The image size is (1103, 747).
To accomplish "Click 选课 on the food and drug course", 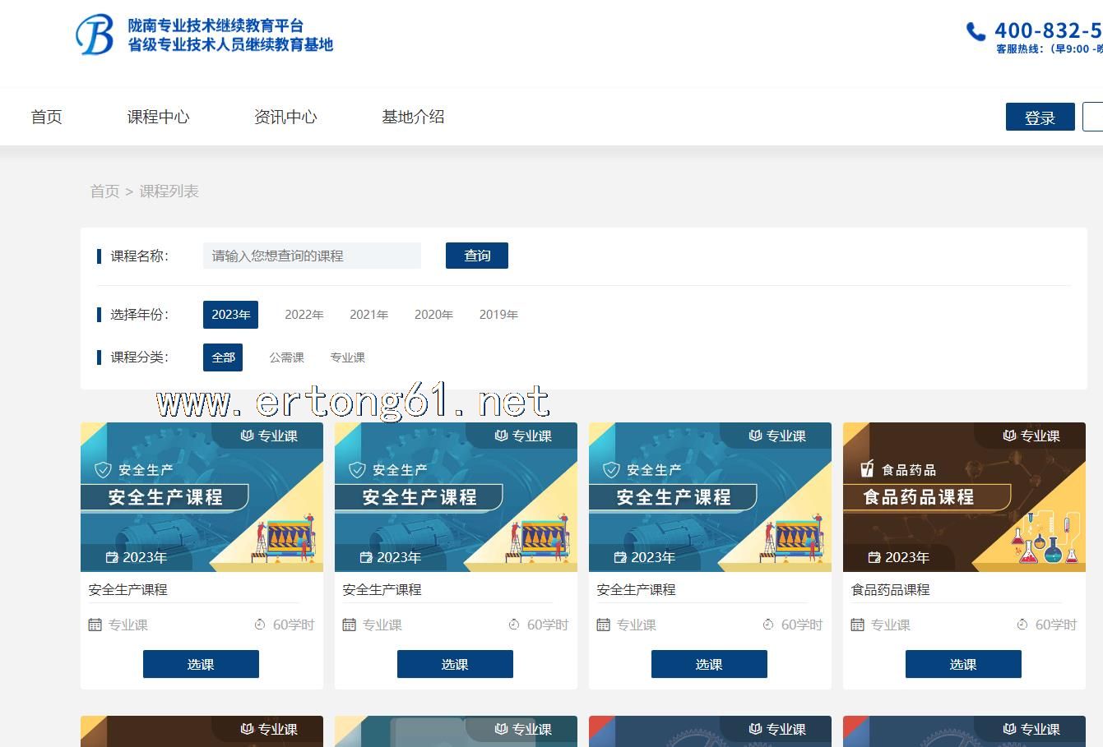I will coord(962,664).
